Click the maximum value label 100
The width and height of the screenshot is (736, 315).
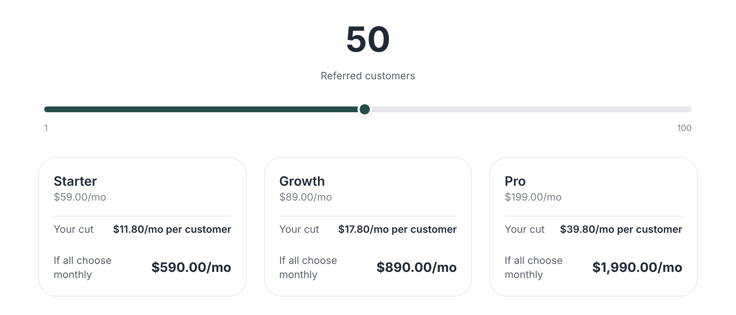point(684,128)
